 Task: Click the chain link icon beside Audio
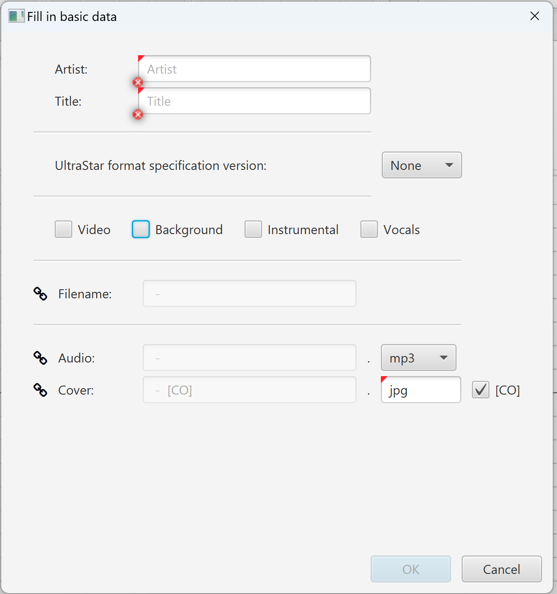tap(40, 358)
